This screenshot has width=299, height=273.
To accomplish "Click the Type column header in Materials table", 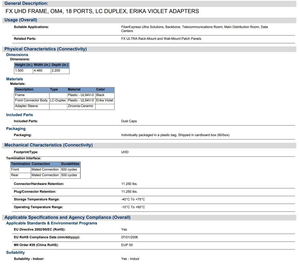I will [x=58, y=90].
